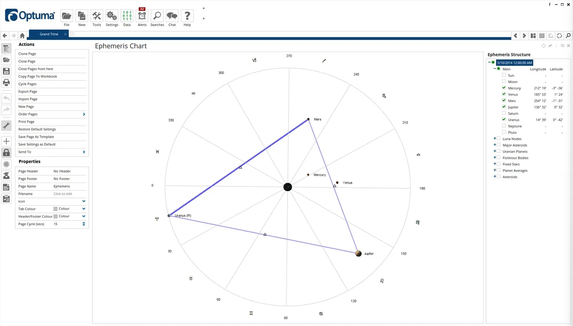Screen dimensions: 573x326
Task: Open the Tools icon
Action: [97, 16]
